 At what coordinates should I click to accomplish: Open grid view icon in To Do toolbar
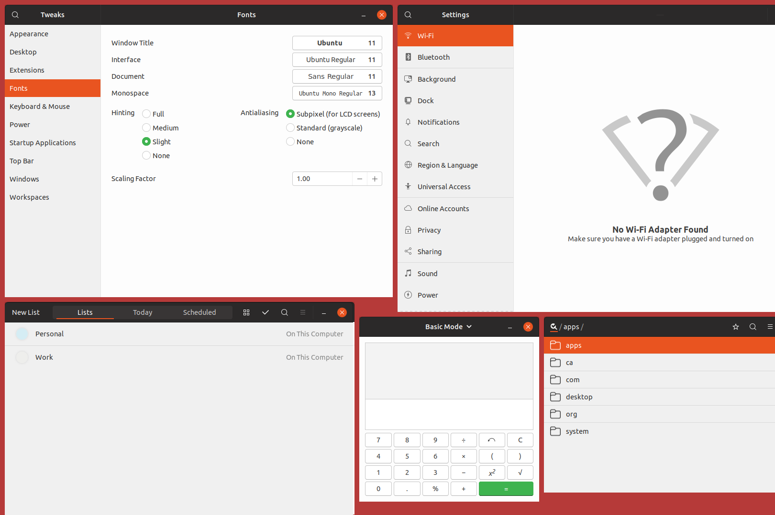pos(246,312)
